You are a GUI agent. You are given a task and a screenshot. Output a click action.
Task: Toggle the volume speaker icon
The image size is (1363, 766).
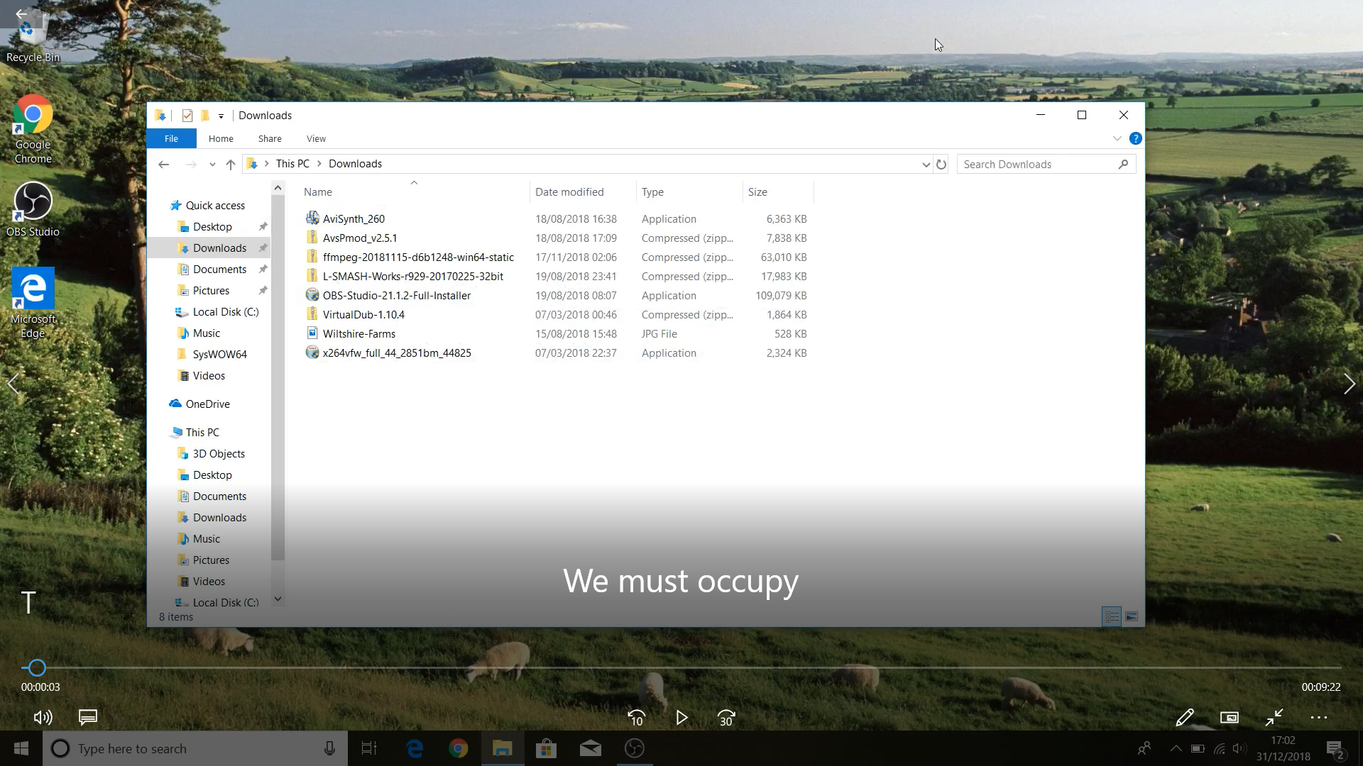[43, 718]
